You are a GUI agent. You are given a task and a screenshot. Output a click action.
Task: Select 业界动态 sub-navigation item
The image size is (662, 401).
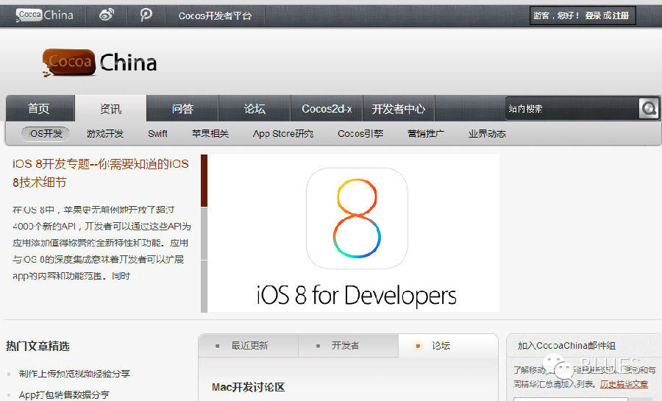tap(487, 133)
